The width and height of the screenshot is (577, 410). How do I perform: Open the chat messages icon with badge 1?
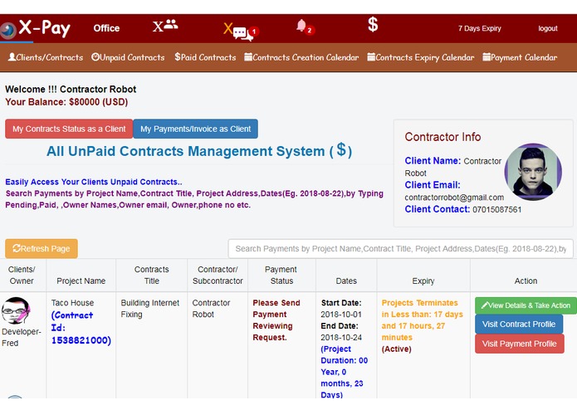point(242,31)
